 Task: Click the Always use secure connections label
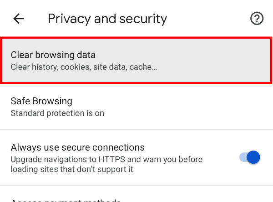77,147
